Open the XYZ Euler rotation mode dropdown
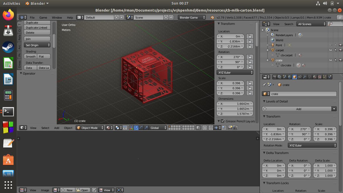The image size is (343, 193). pos(234,72)
